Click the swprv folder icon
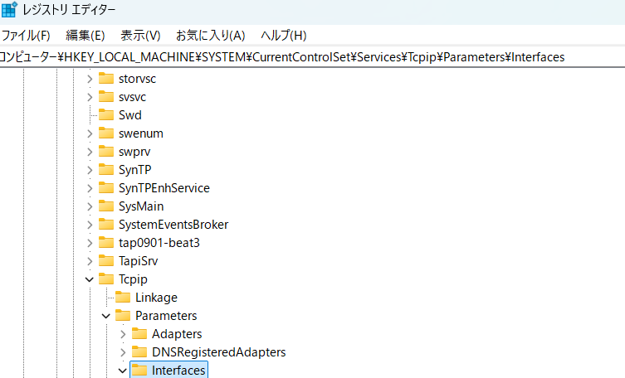The height and width of the screenshot is (378, 625). [106, 151]
